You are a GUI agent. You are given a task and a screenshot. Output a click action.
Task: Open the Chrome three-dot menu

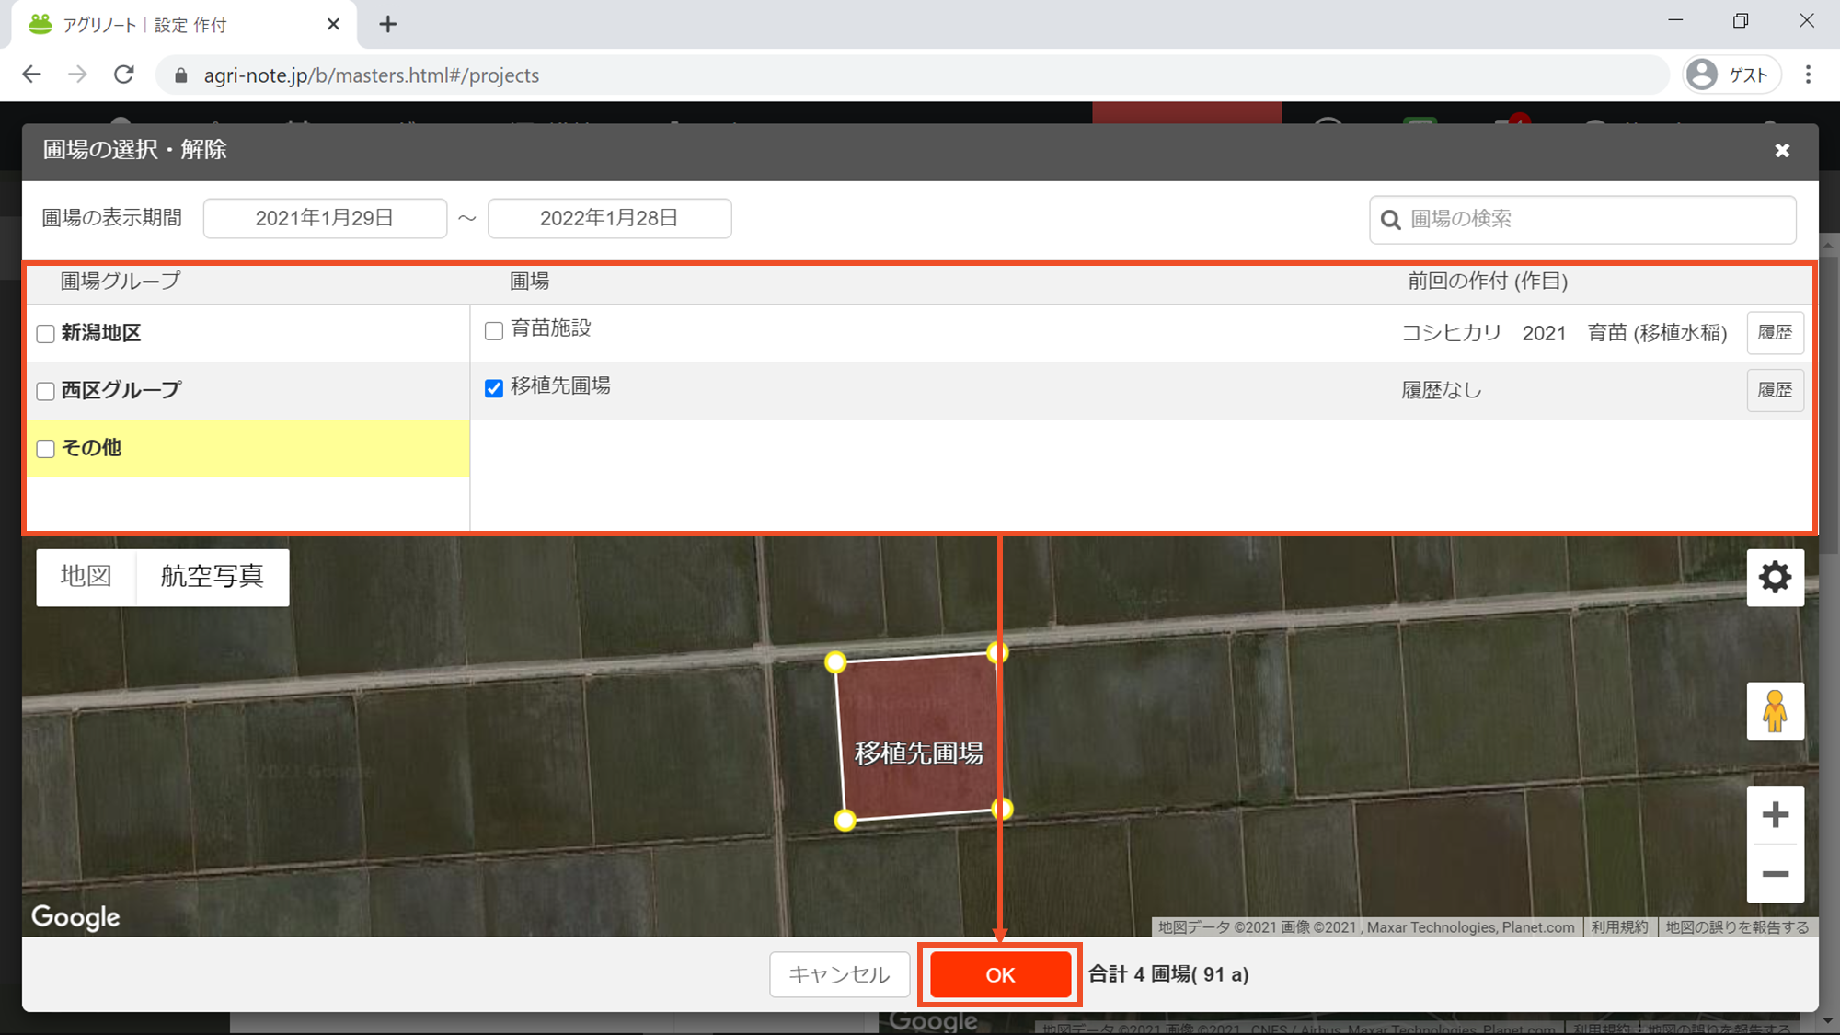tap(1808, 75)
